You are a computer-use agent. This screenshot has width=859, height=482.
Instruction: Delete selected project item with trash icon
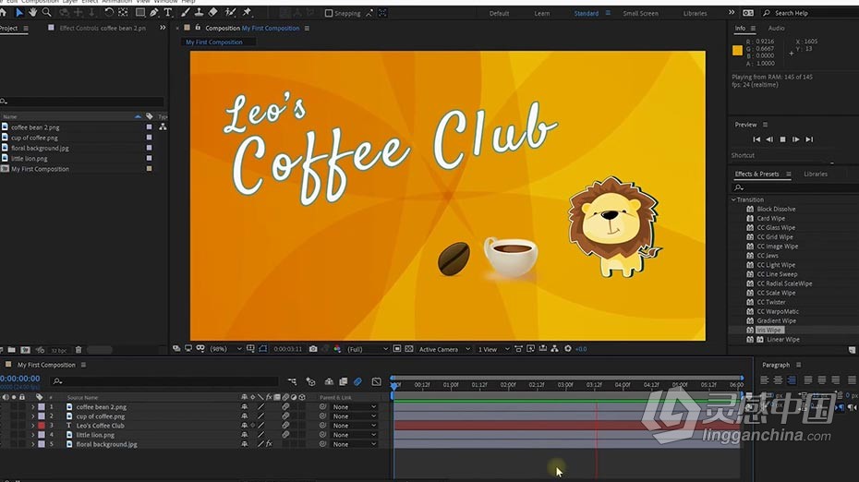pos(79,350)
